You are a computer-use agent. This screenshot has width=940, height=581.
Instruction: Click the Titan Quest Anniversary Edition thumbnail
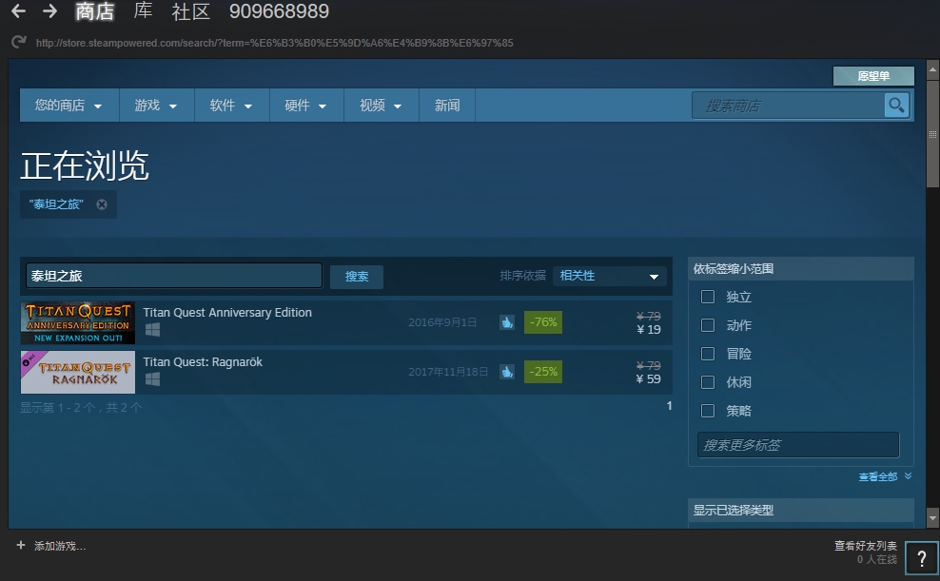(x=78, y=323)
